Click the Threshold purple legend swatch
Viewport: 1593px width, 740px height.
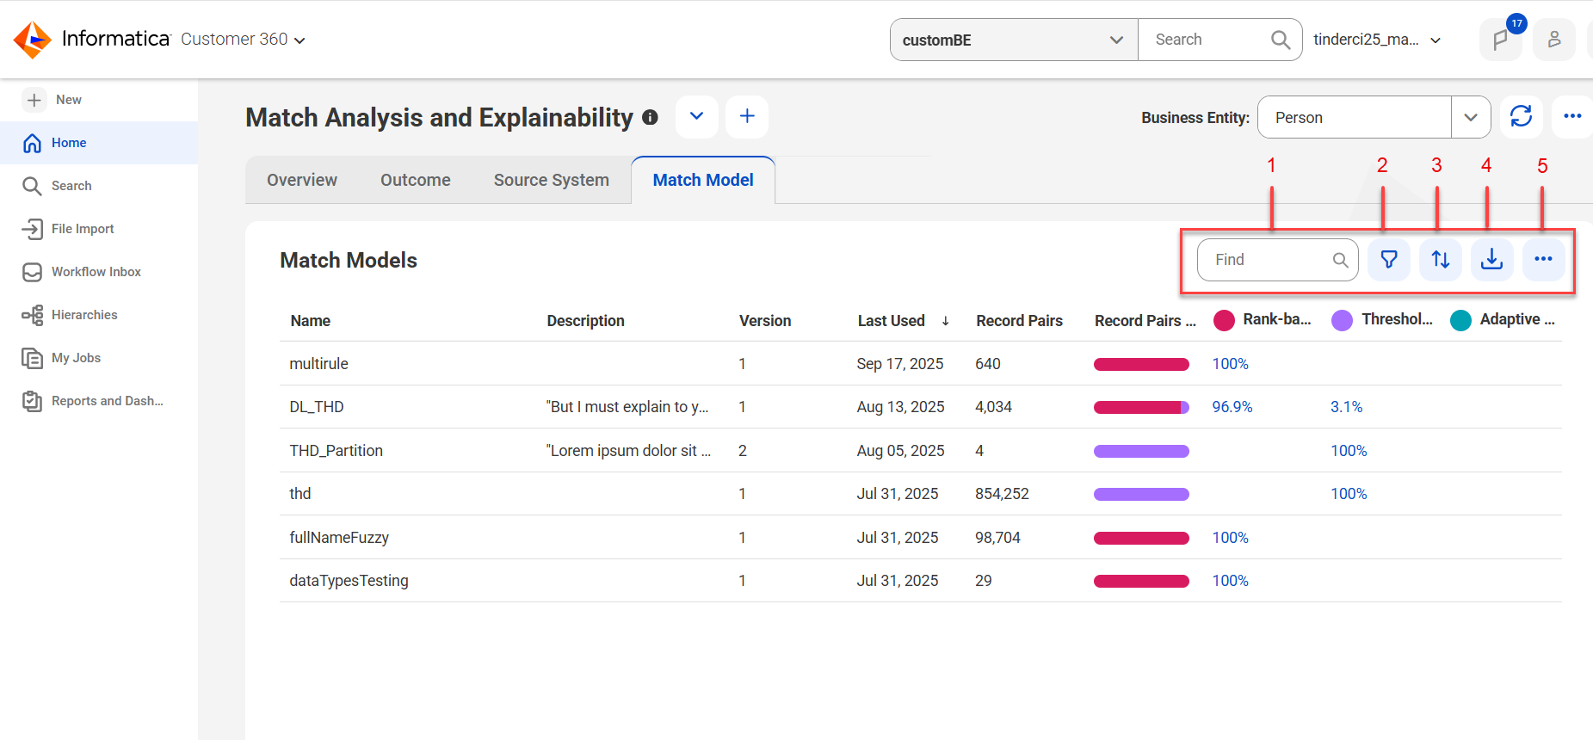point(1342,320)
